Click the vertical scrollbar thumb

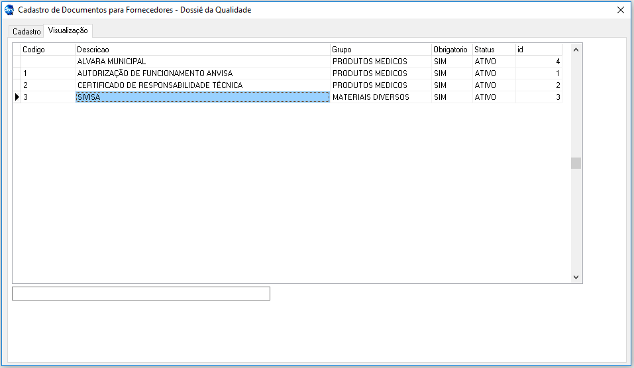[x=576, y=163]
